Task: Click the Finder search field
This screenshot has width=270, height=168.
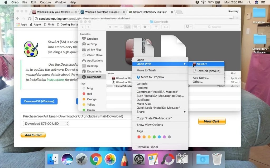Action: 216,27
